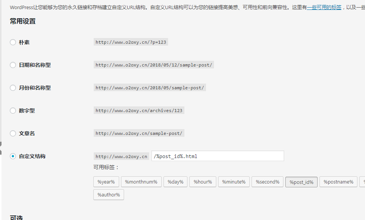Click the 朴素 label text
Screen dimensions: 365x220
(x=24, y=42)
